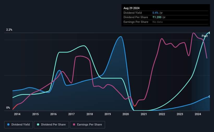Click the Aug 29 2024 tooltip date
Image resolution: width=214 pixels, height=132 pixels.
click(131, 8)
